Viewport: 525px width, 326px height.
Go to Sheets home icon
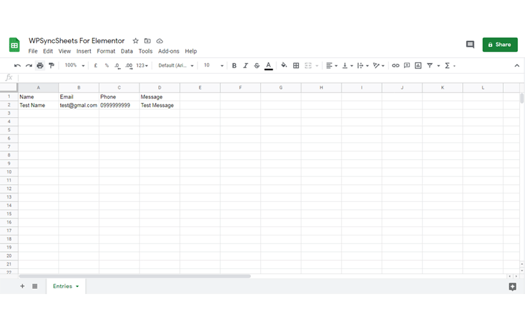tap(14, 45)
